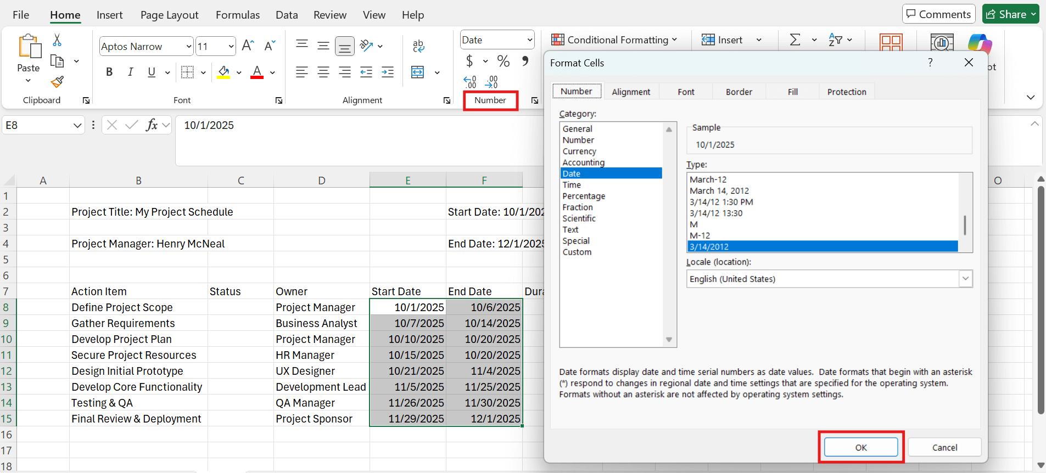Apply the Percent Style format
1046x473 pixels.
503,61
